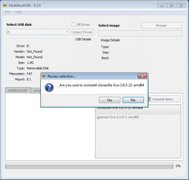Cancel uninstall with the No button
Screen dimensions: 189x180
[x=133, y=100]
